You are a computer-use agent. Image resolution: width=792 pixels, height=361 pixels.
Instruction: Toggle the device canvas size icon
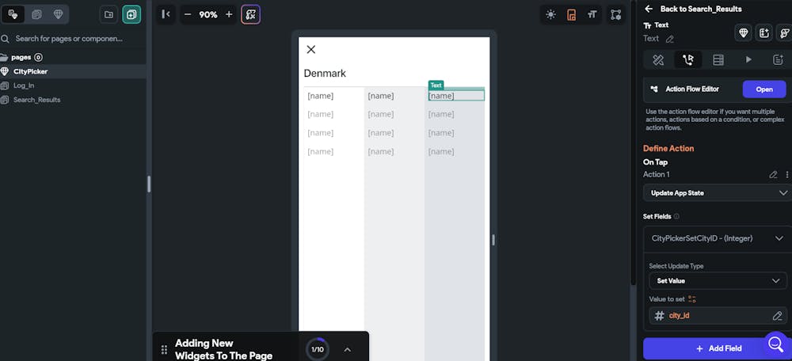point(571,14)
